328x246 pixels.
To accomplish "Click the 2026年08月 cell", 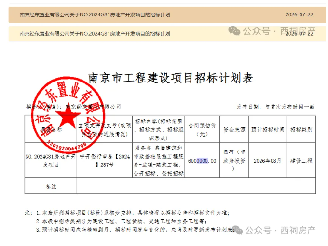I will click(267, 161).
